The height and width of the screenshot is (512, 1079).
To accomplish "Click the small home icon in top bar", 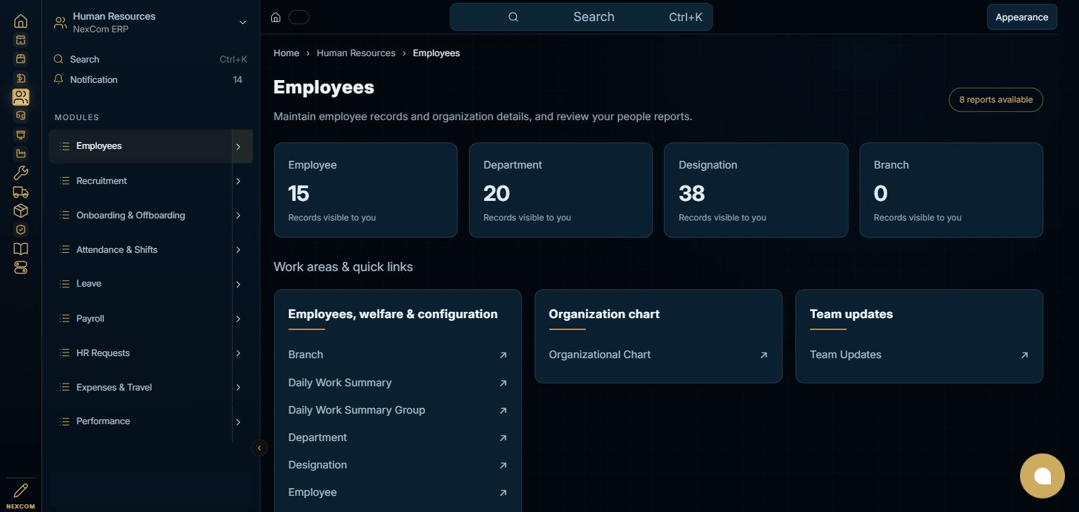I will pyautogui.click(x=276, y=18).
